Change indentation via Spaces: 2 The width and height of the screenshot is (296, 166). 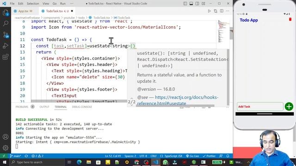click(x=130, y=156)
